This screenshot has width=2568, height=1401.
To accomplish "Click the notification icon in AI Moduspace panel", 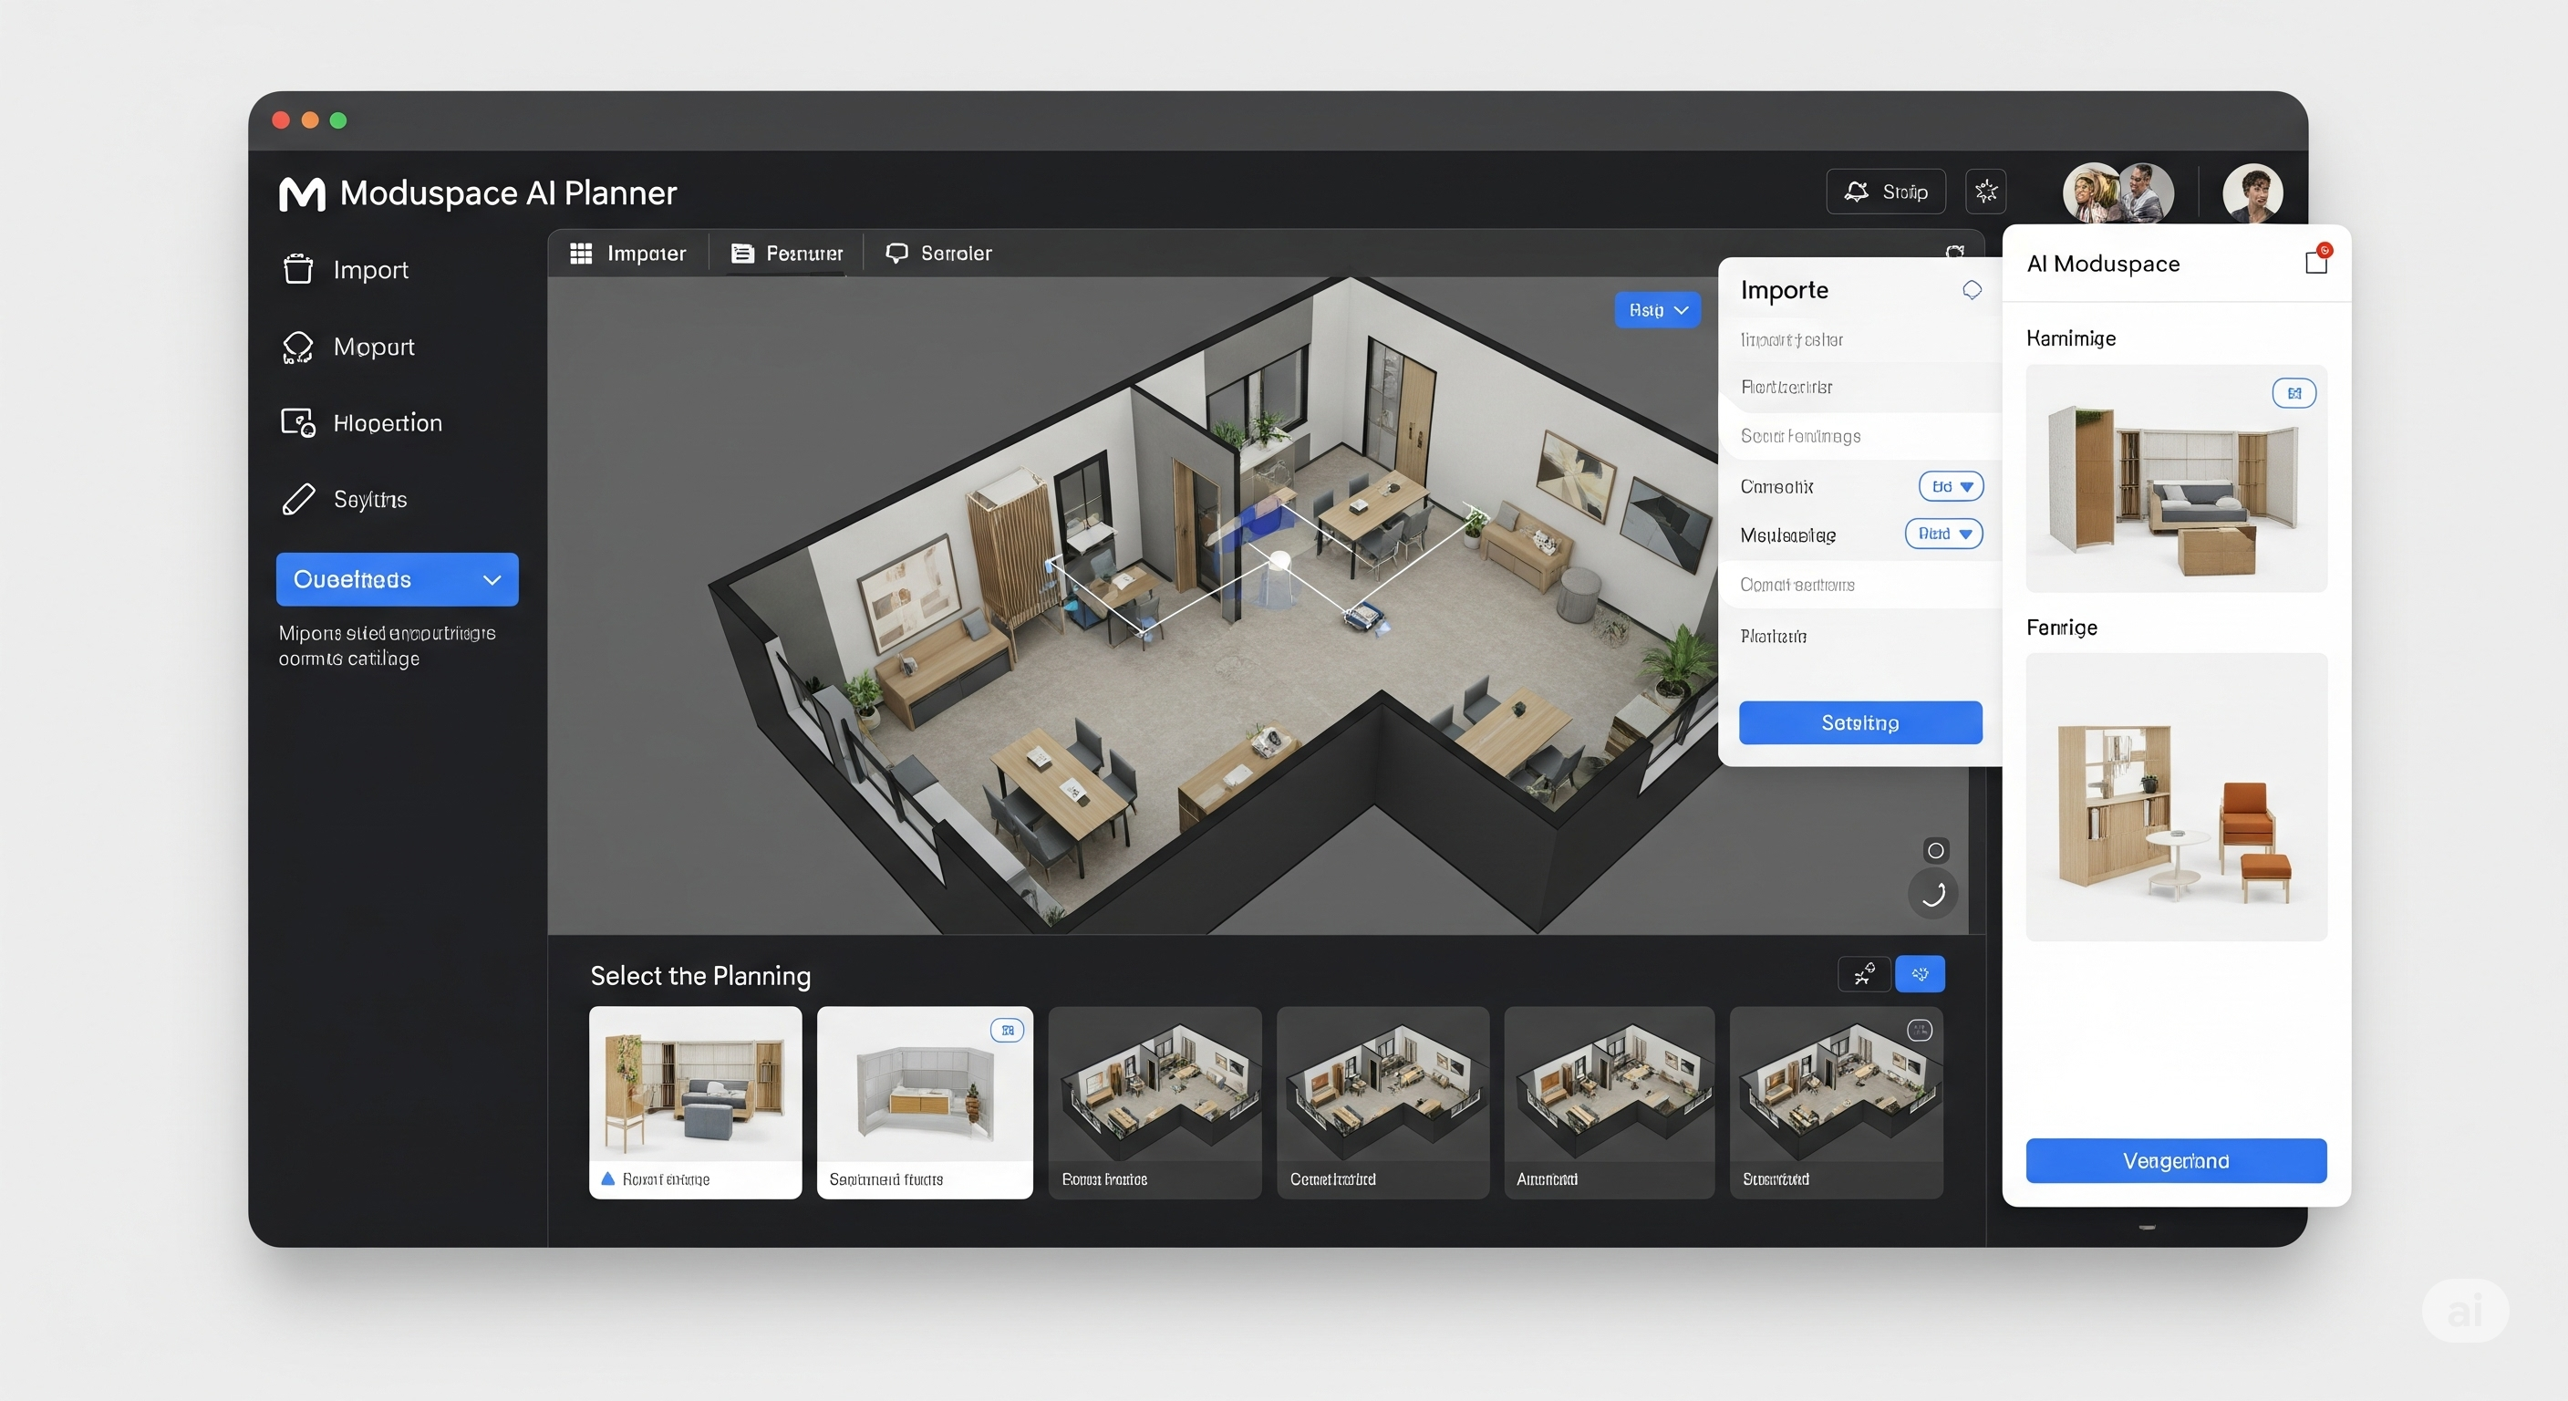I will tap(2317, 261).
